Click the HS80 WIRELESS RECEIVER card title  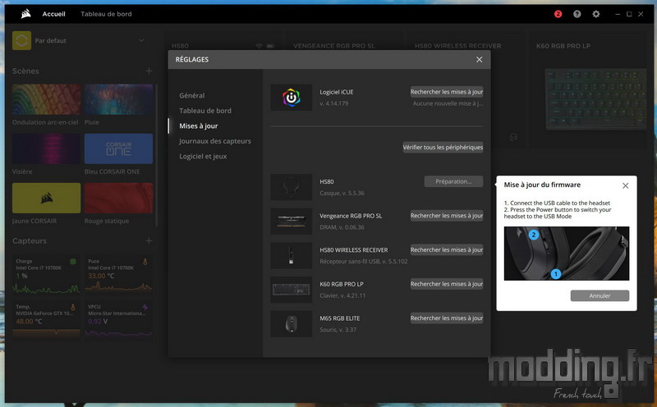pos(458,46)
